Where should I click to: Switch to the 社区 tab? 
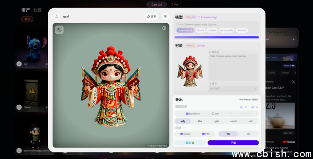pos(37,10)
